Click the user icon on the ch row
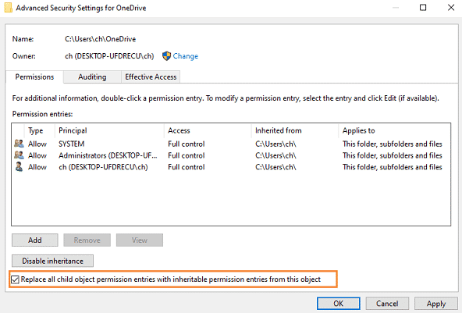The width and height of the screenshot is (462, 313). pyautogui.click(x=19, y=167)
